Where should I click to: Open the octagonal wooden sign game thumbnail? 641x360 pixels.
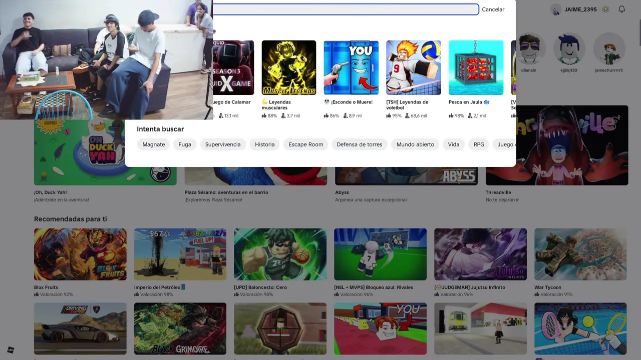[280, 328]
